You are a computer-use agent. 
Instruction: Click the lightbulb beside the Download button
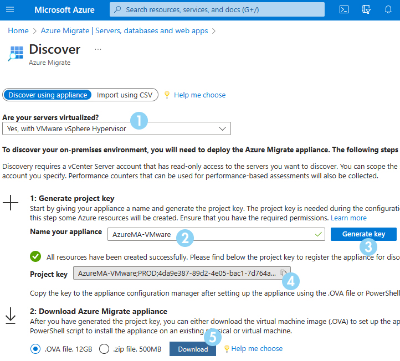point(227,348)
